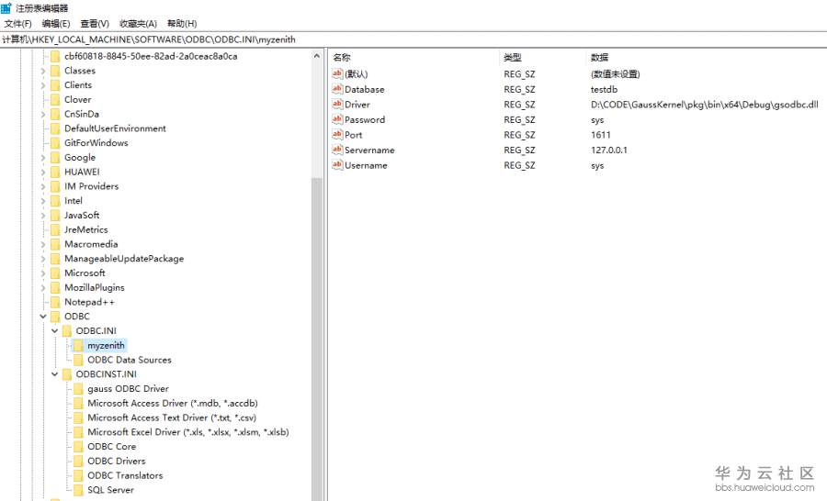Image resolution: width=827 pixels, height=501 pixels.
Task: Open the 编辑(E) menu
Action: click(x=56, y=24)
